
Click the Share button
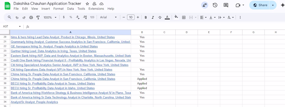[260, 5]
